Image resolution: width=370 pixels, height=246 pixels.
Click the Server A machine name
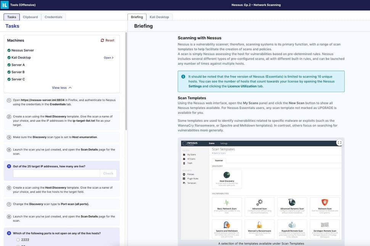[x=18, y=65]
